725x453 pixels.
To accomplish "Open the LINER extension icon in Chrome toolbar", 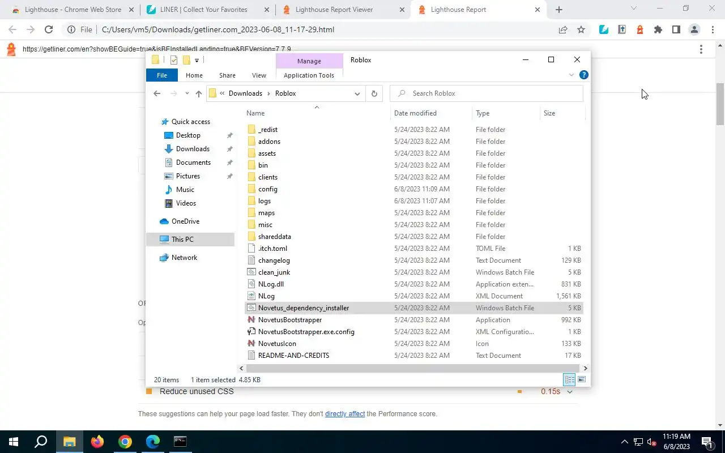I will (604, 29).
